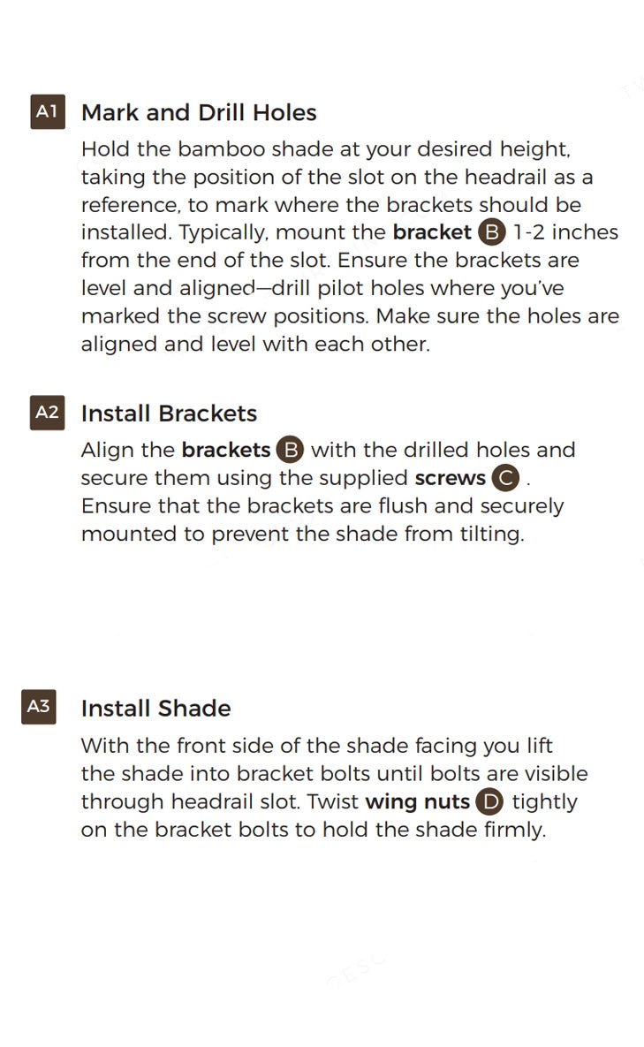
Task: Click the 'aligned and level with each other' line
Action: 255,345
